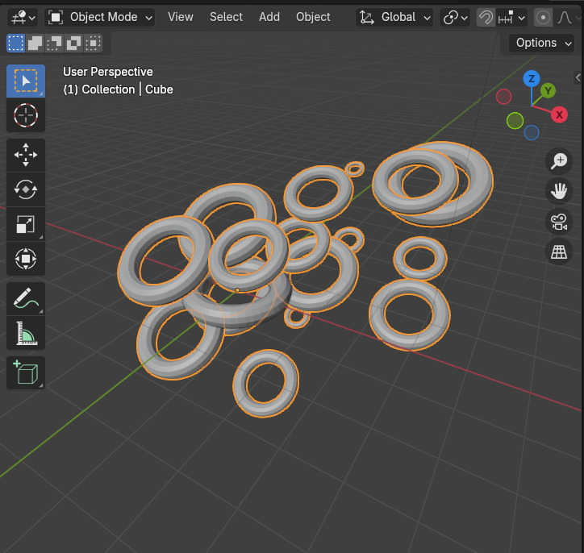This screenshot has height=553, width=584.
Task: Click the Zoom viewport magnifier icon
Action: pyautogui.click(x=559, y=161)
